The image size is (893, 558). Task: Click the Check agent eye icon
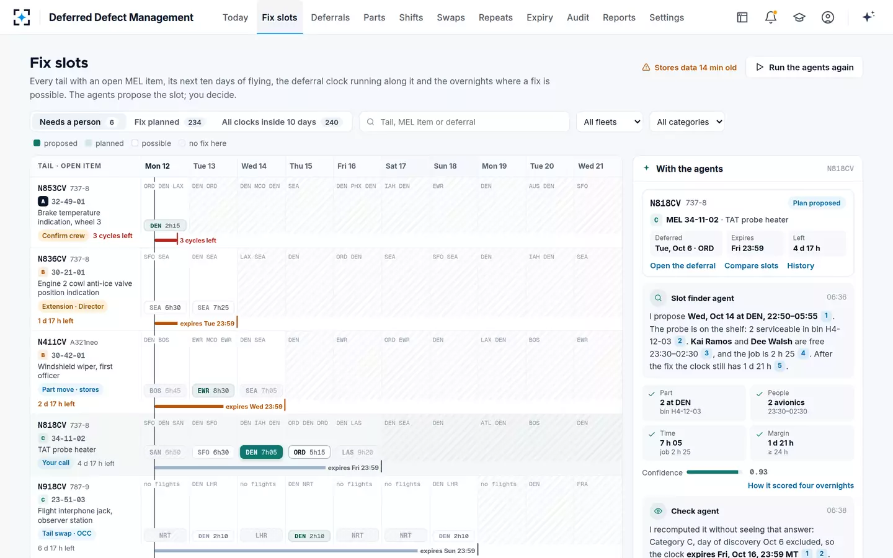coord(658,511)
